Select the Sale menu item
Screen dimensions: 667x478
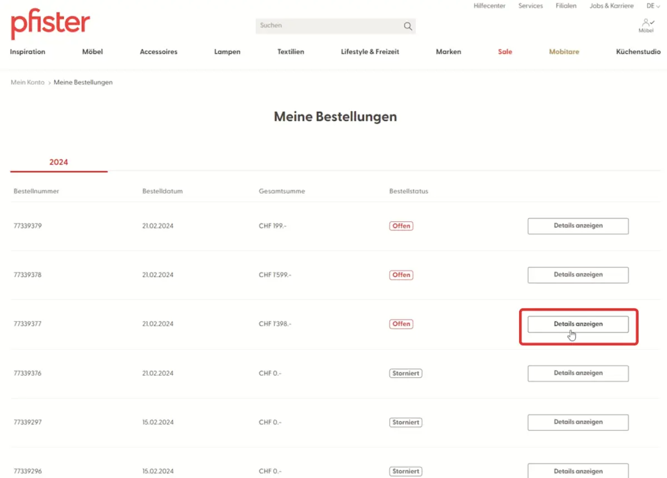click(505, 52)
